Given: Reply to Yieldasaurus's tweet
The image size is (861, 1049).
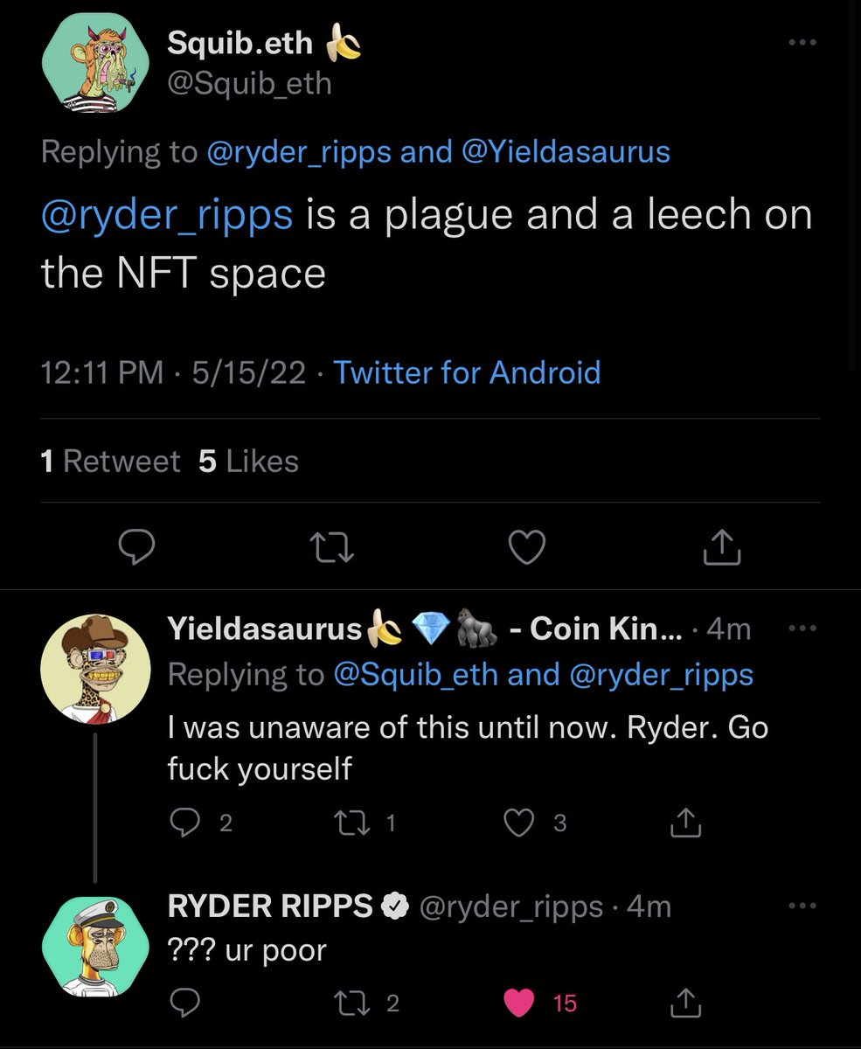Looking at the screenshot, I should (185, 823).
